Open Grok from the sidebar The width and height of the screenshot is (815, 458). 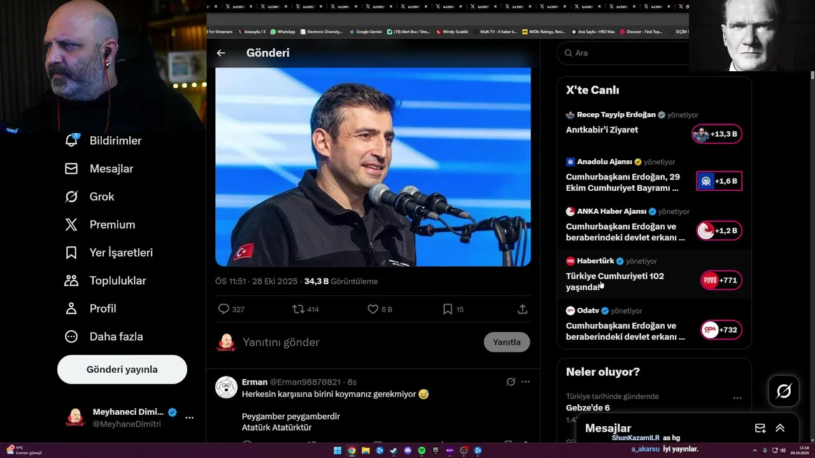click(x=90, y=197)
